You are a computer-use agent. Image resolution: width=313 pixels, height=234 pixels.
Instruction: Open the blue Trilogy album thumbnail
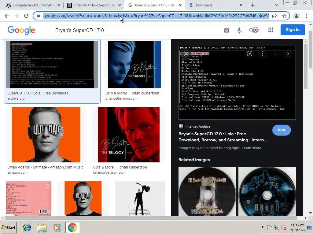pyautogui.click(x=134, y=65)
